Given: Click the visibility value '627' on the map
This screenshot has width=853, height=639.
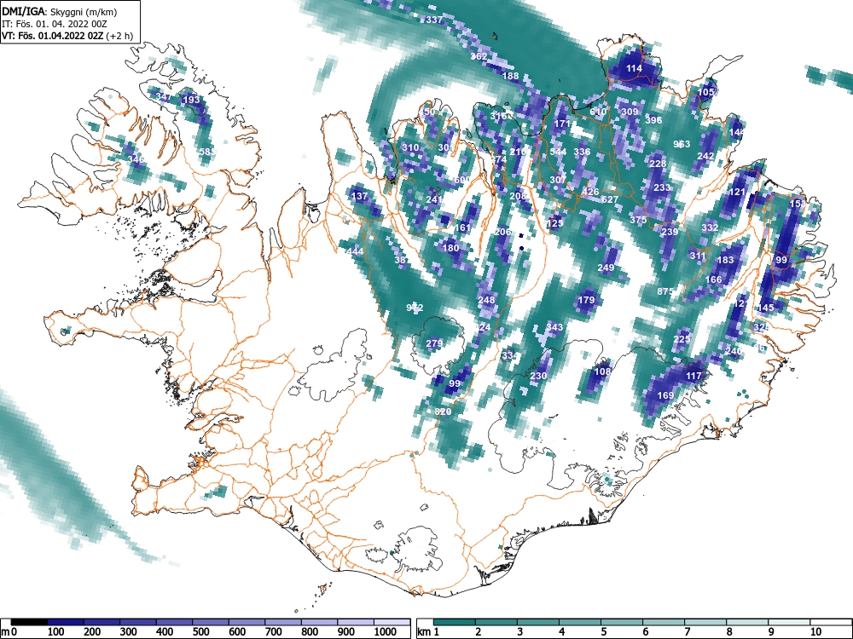Looking at the screenshot, I should (x=610, y=199).
